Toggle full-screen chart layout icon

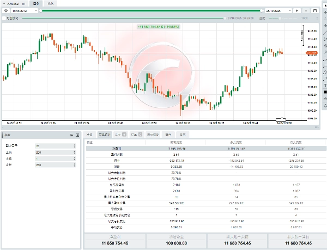(x=314, y=10)
